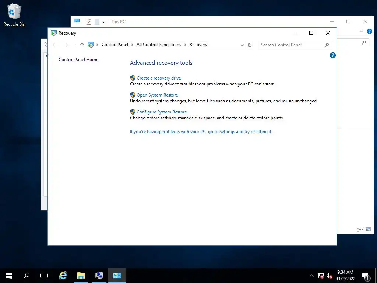Open Task View on the taskbar
This screenshot has height=283, width=377.
pyautogui.click(x=44, y=276)
